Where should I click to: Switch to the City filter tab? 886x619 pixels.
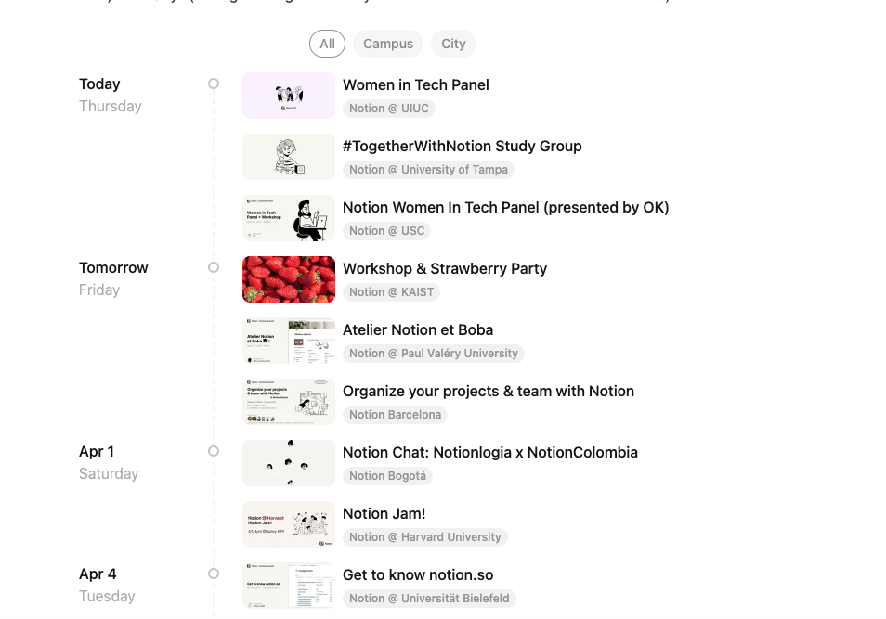pos(454,44)
